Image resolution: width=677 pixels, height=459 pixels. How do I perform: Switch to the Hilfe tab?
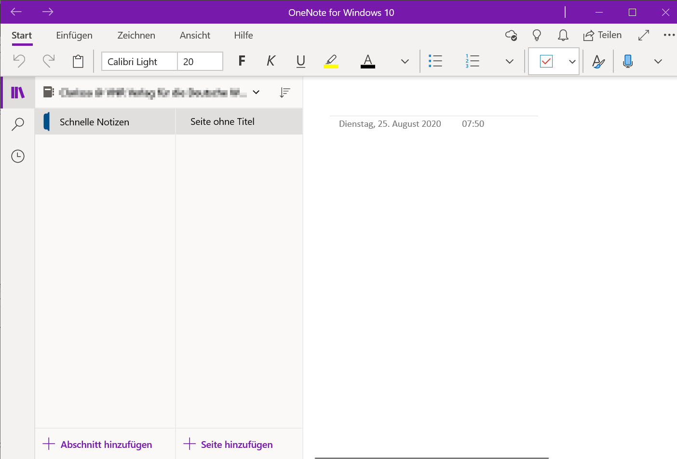click(x=244, y=35)
